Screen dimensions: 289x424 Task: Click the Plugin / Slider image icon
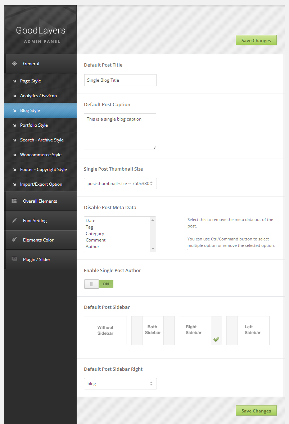pyautogui.click(x=14, y=260)
